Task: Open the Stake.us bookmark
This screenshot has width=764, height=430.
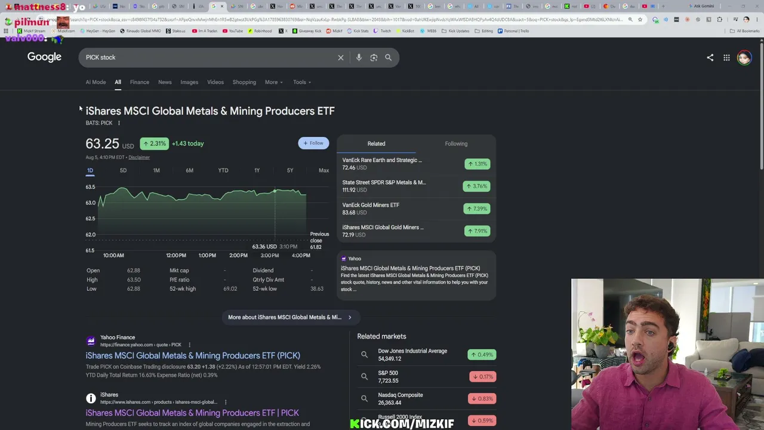Action: [175, 31]
